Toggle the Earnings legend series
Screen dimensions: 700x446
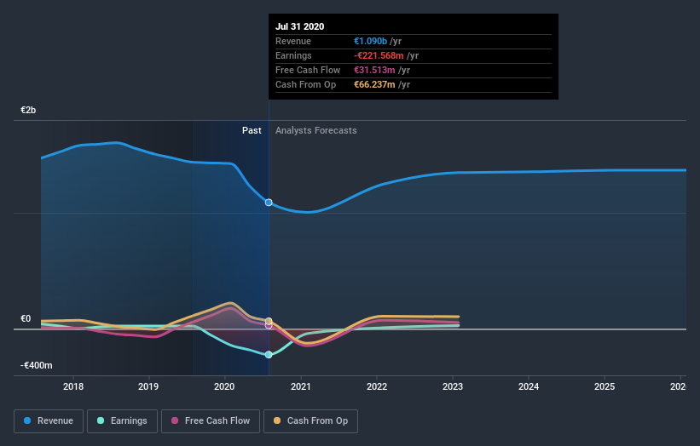coord(122,421)
